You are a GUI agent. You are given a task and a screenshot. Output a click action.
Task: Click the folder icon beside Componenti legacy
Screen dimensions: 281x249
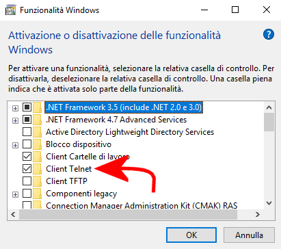[x=37, y=194]
